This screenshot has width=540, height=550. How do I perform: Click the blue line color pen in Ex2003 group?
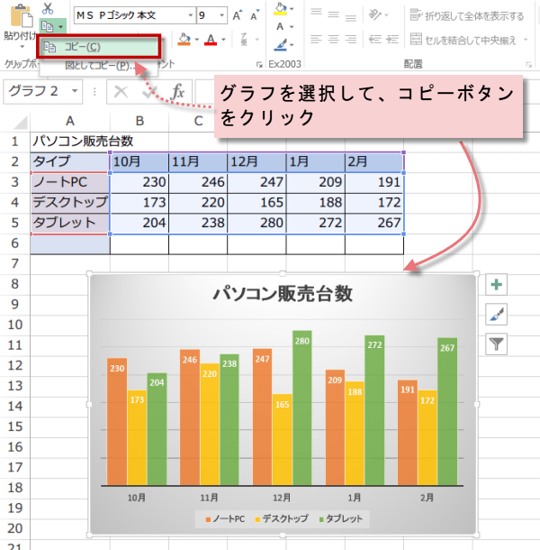(x=281, y=45)
